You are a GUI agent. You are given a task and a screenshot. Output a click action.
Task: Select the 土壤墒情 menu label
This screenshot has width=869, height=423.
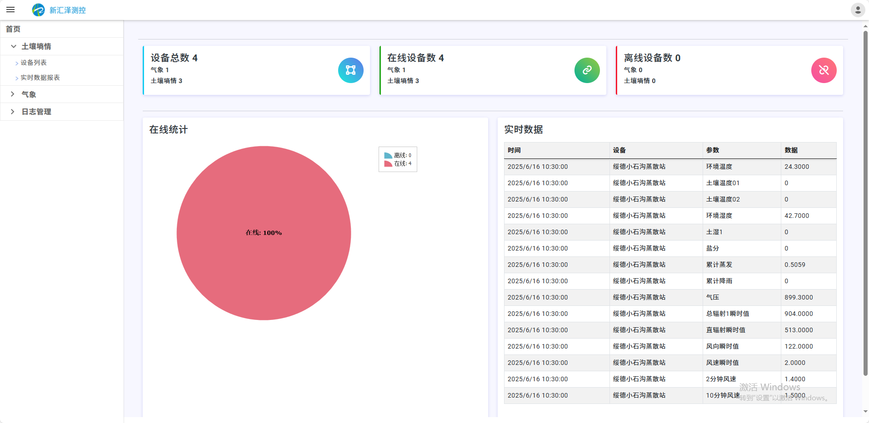click(36, 46)
